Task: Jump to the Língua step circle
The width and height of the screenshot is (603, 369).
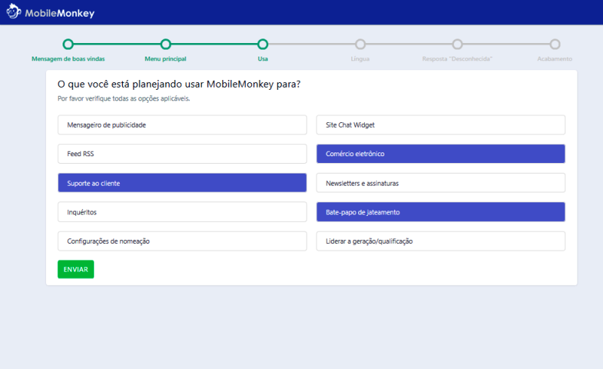Action: tap(360, 45)
